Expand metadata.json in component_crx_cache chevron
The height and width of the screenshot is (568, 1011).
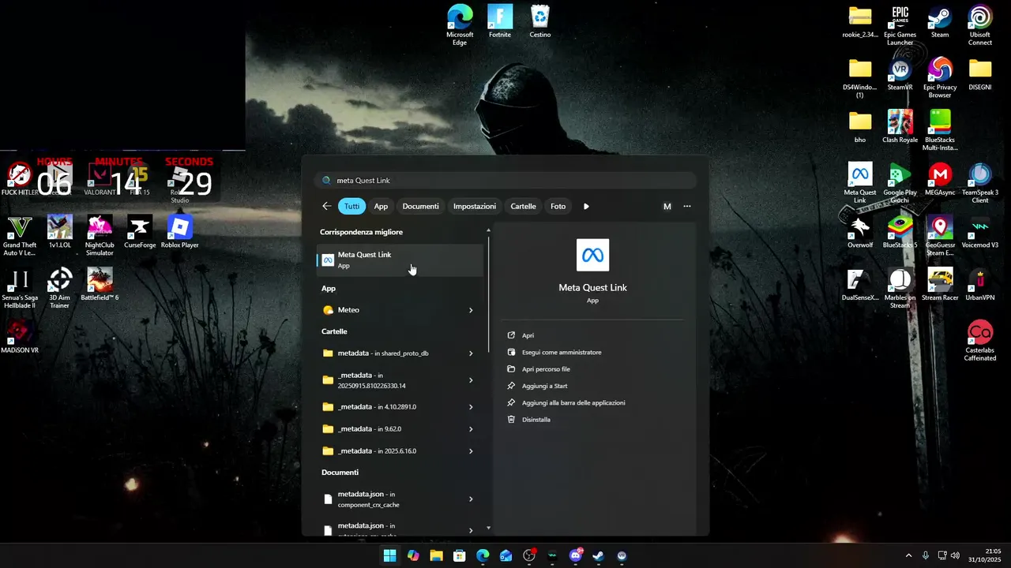coord(471,499)
